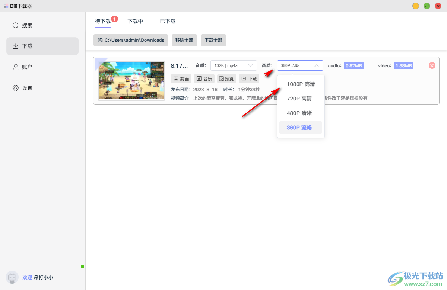Click the save disk icon before path

tap(100, 40)
